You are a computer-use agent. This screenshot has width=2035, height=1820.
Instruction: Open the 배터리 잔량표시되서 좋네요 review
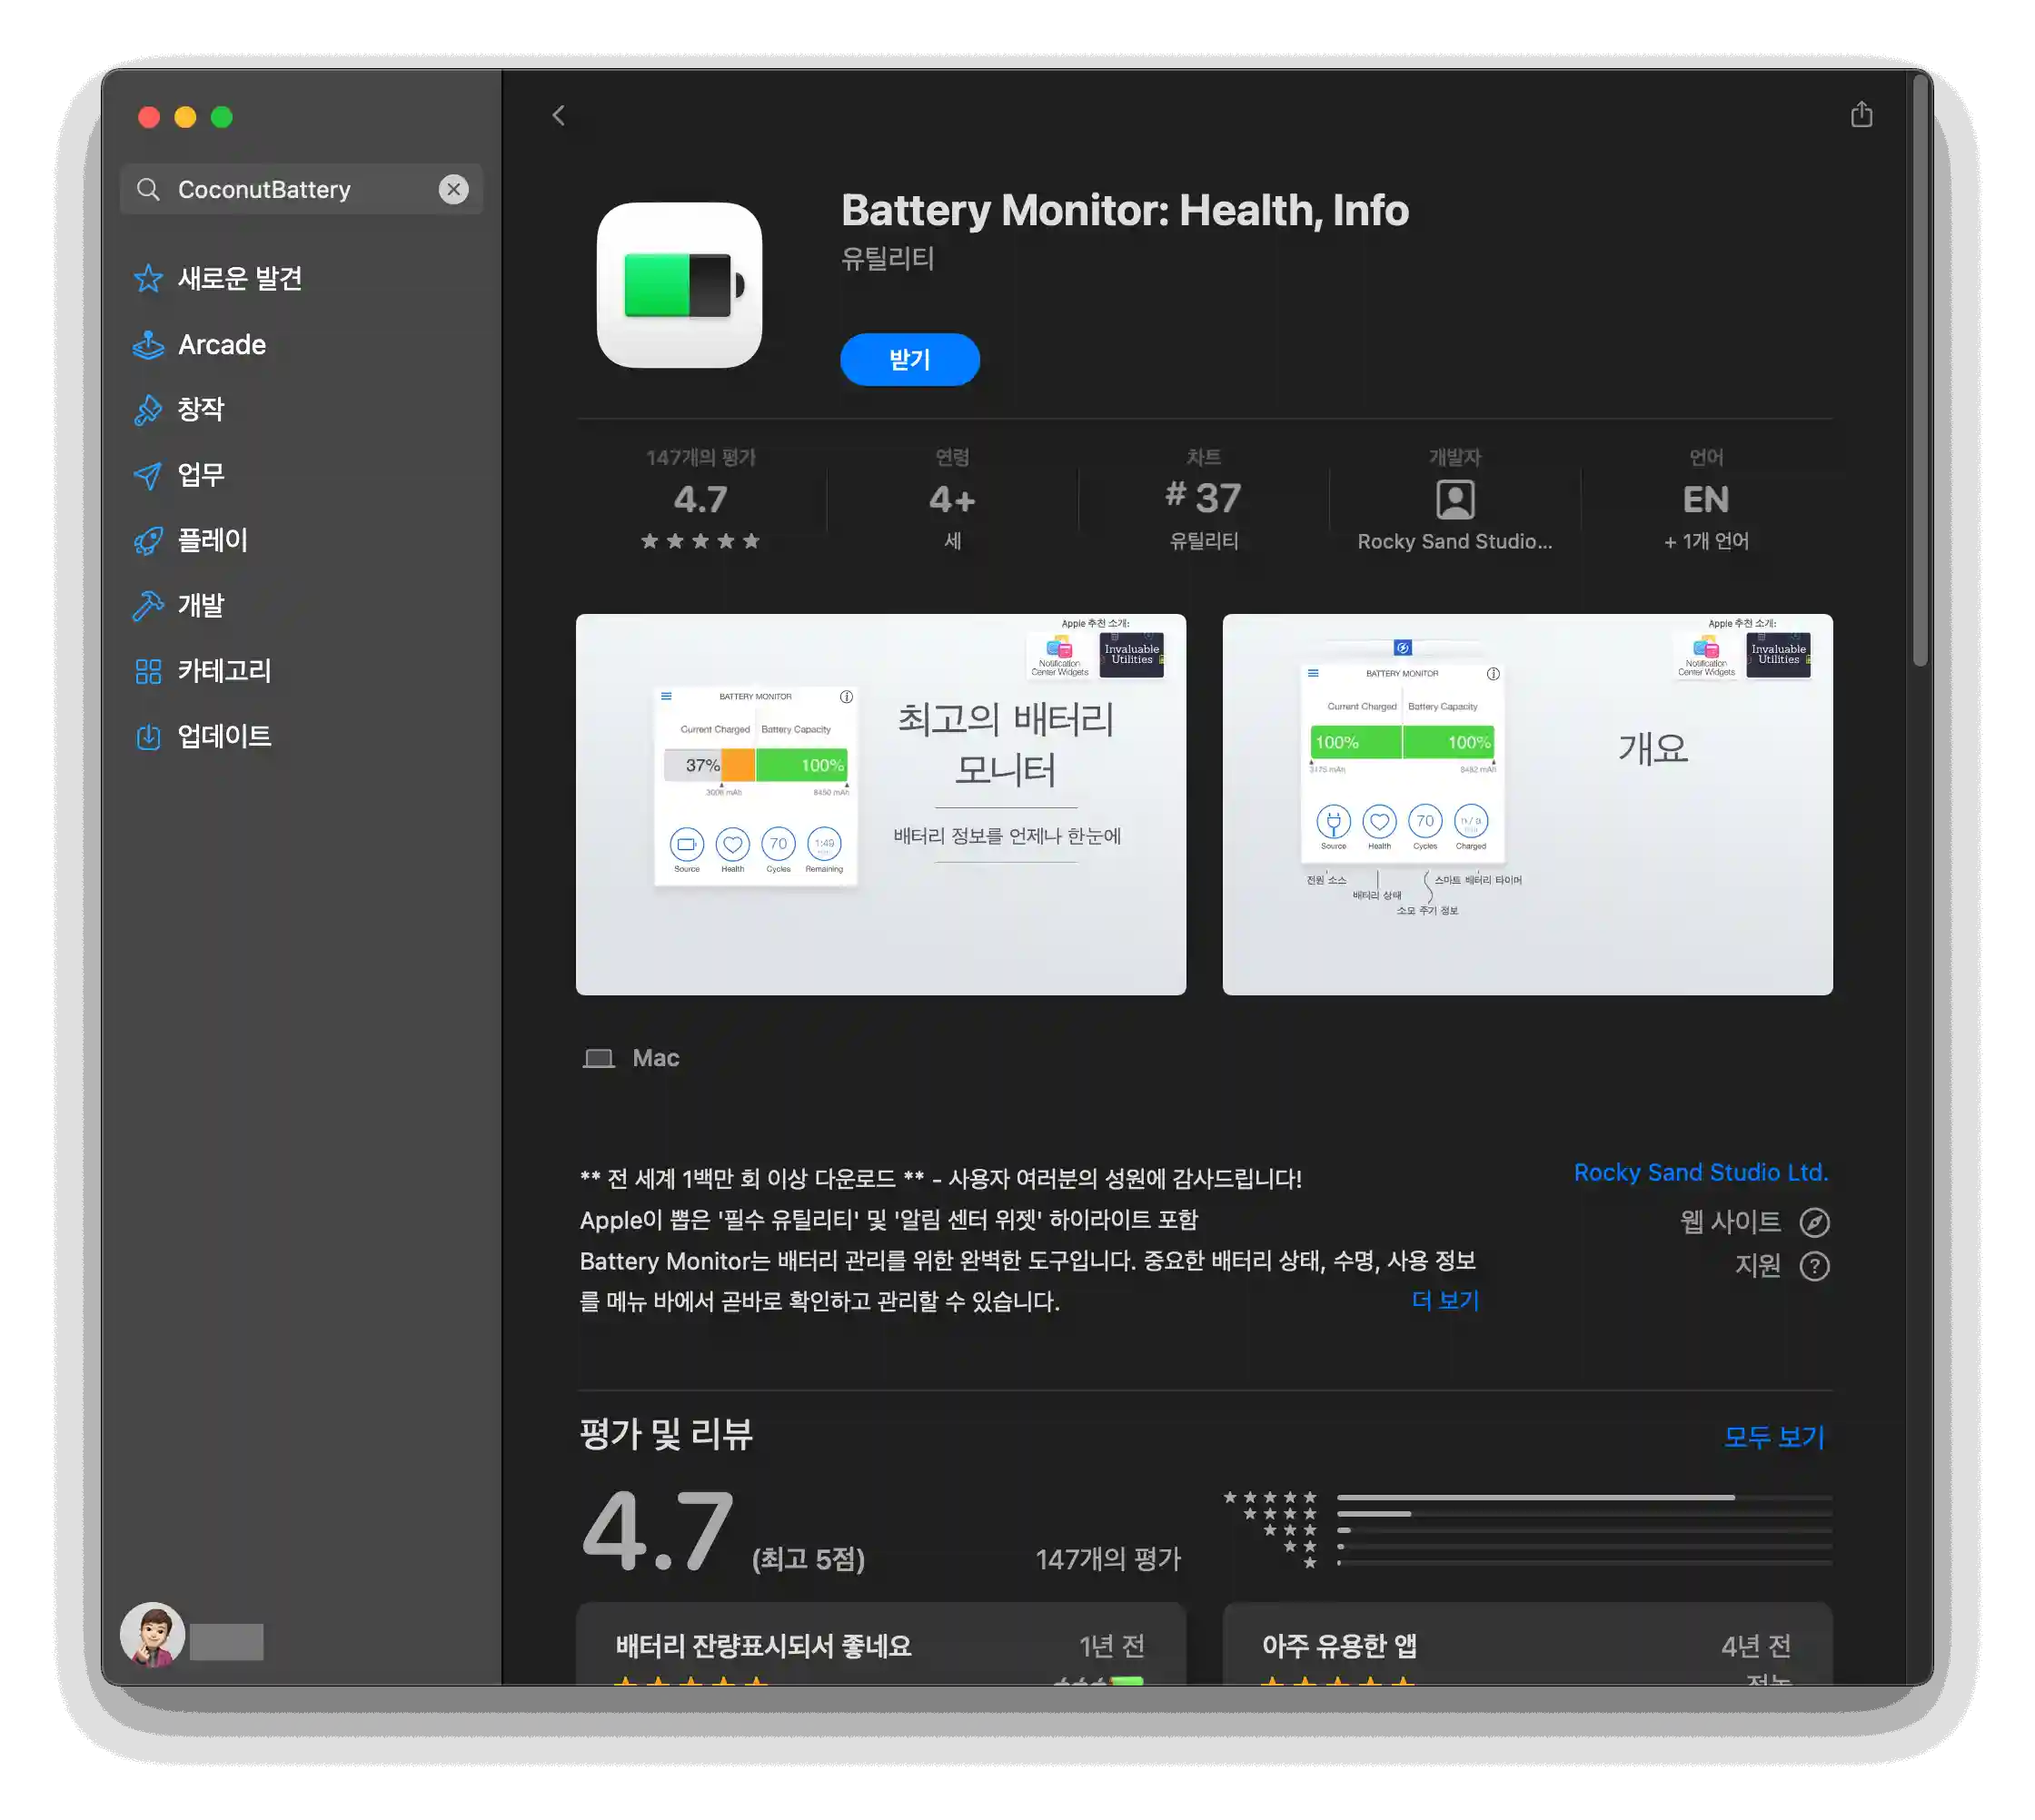(x=880, y=1643)
